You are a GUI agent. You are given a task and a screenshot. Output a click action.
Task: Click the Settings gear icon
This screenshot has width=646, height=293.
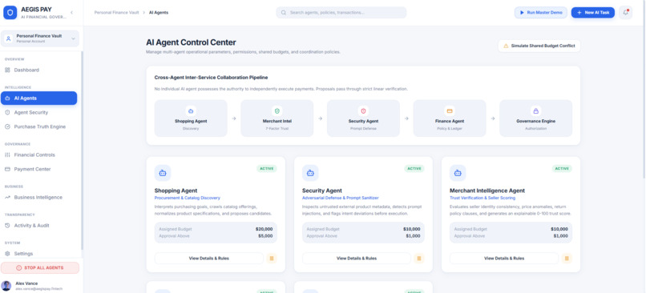coord(7,254)
